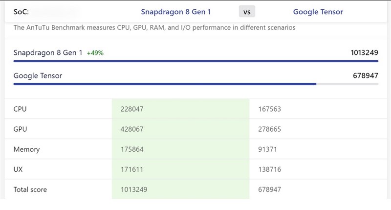Screen dimensions: 391x210
Task: Click the Google Tensor header link
Action: tap(318, 12)
